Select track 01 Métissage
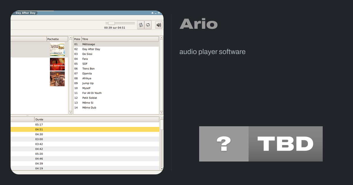 (89, 44)
